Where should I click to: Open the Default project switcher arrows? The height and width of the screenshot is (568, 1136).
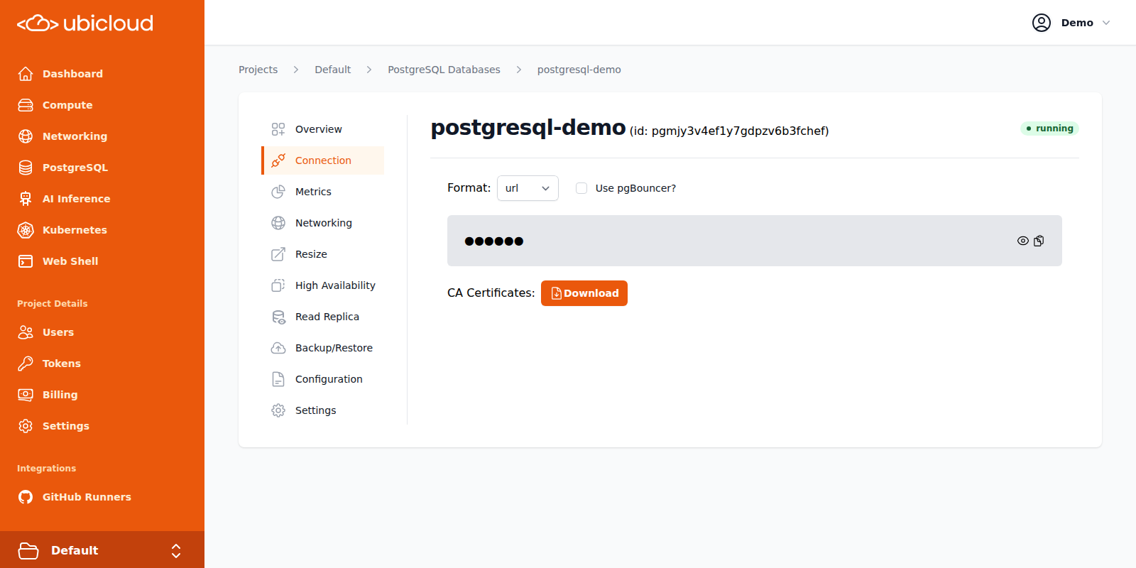pyautogui.click(x=176, y=550)
